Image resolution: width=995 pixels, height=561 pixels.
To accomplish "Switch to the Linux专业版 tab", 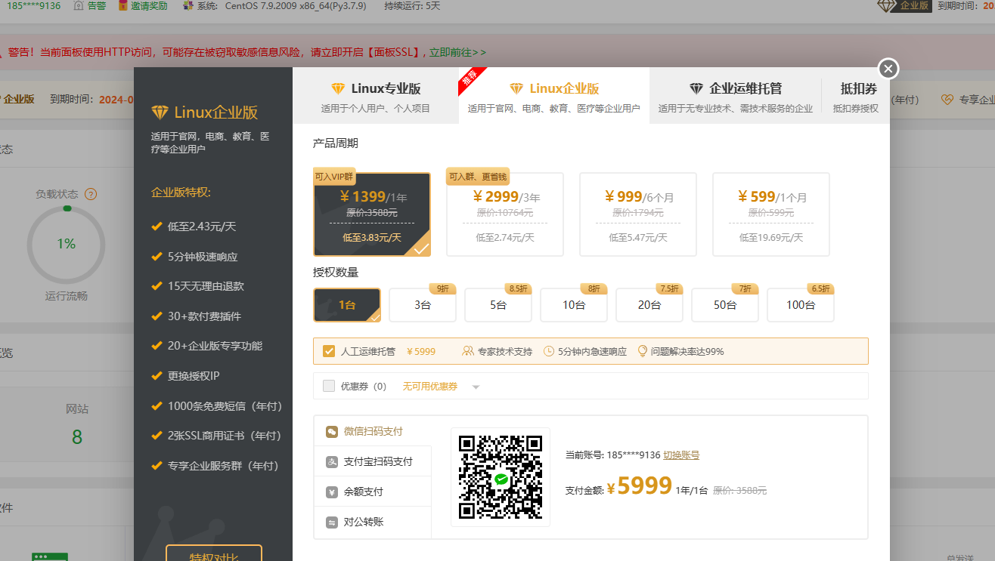I will (x=376, y=96).
